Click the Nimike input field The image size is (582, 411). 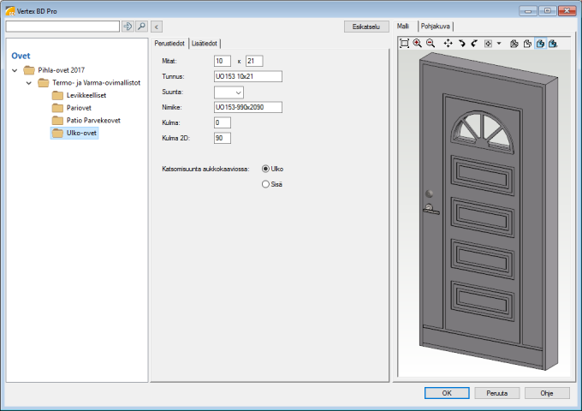tap(247, 107)
